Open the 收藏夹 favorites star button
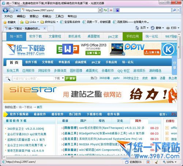 pos(10,22)
